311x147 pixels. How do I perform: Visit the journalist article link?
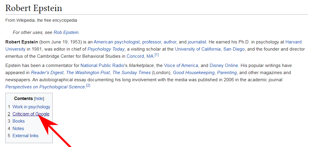(x=197, y=42)
